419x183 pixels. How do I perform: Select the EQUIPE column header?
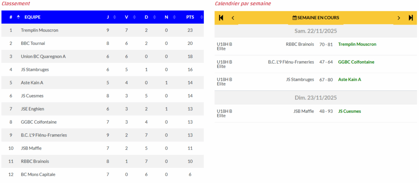(x=32, y=17)
